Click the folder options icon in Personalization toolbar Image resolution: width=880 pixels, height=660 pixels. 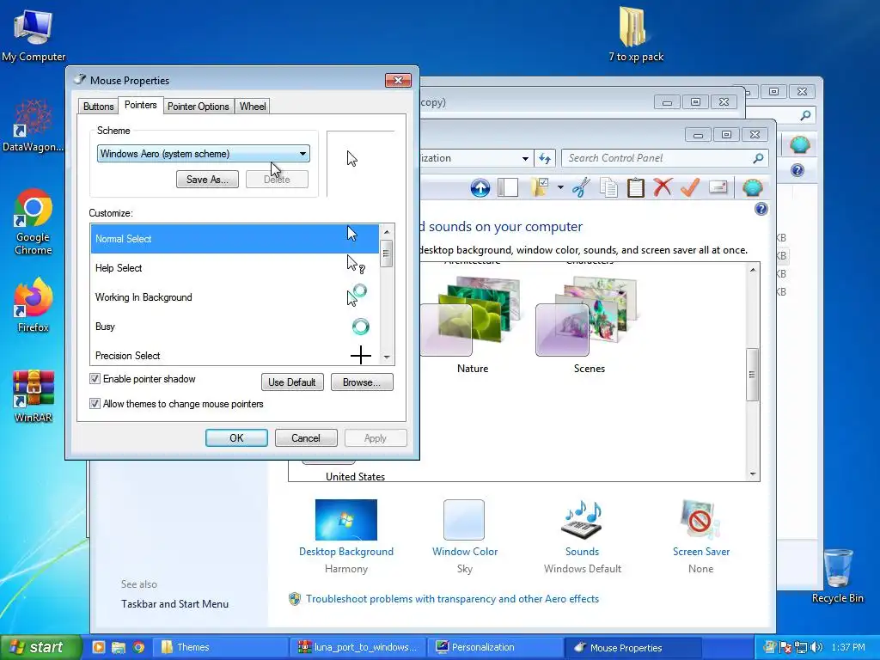point(540,187)
